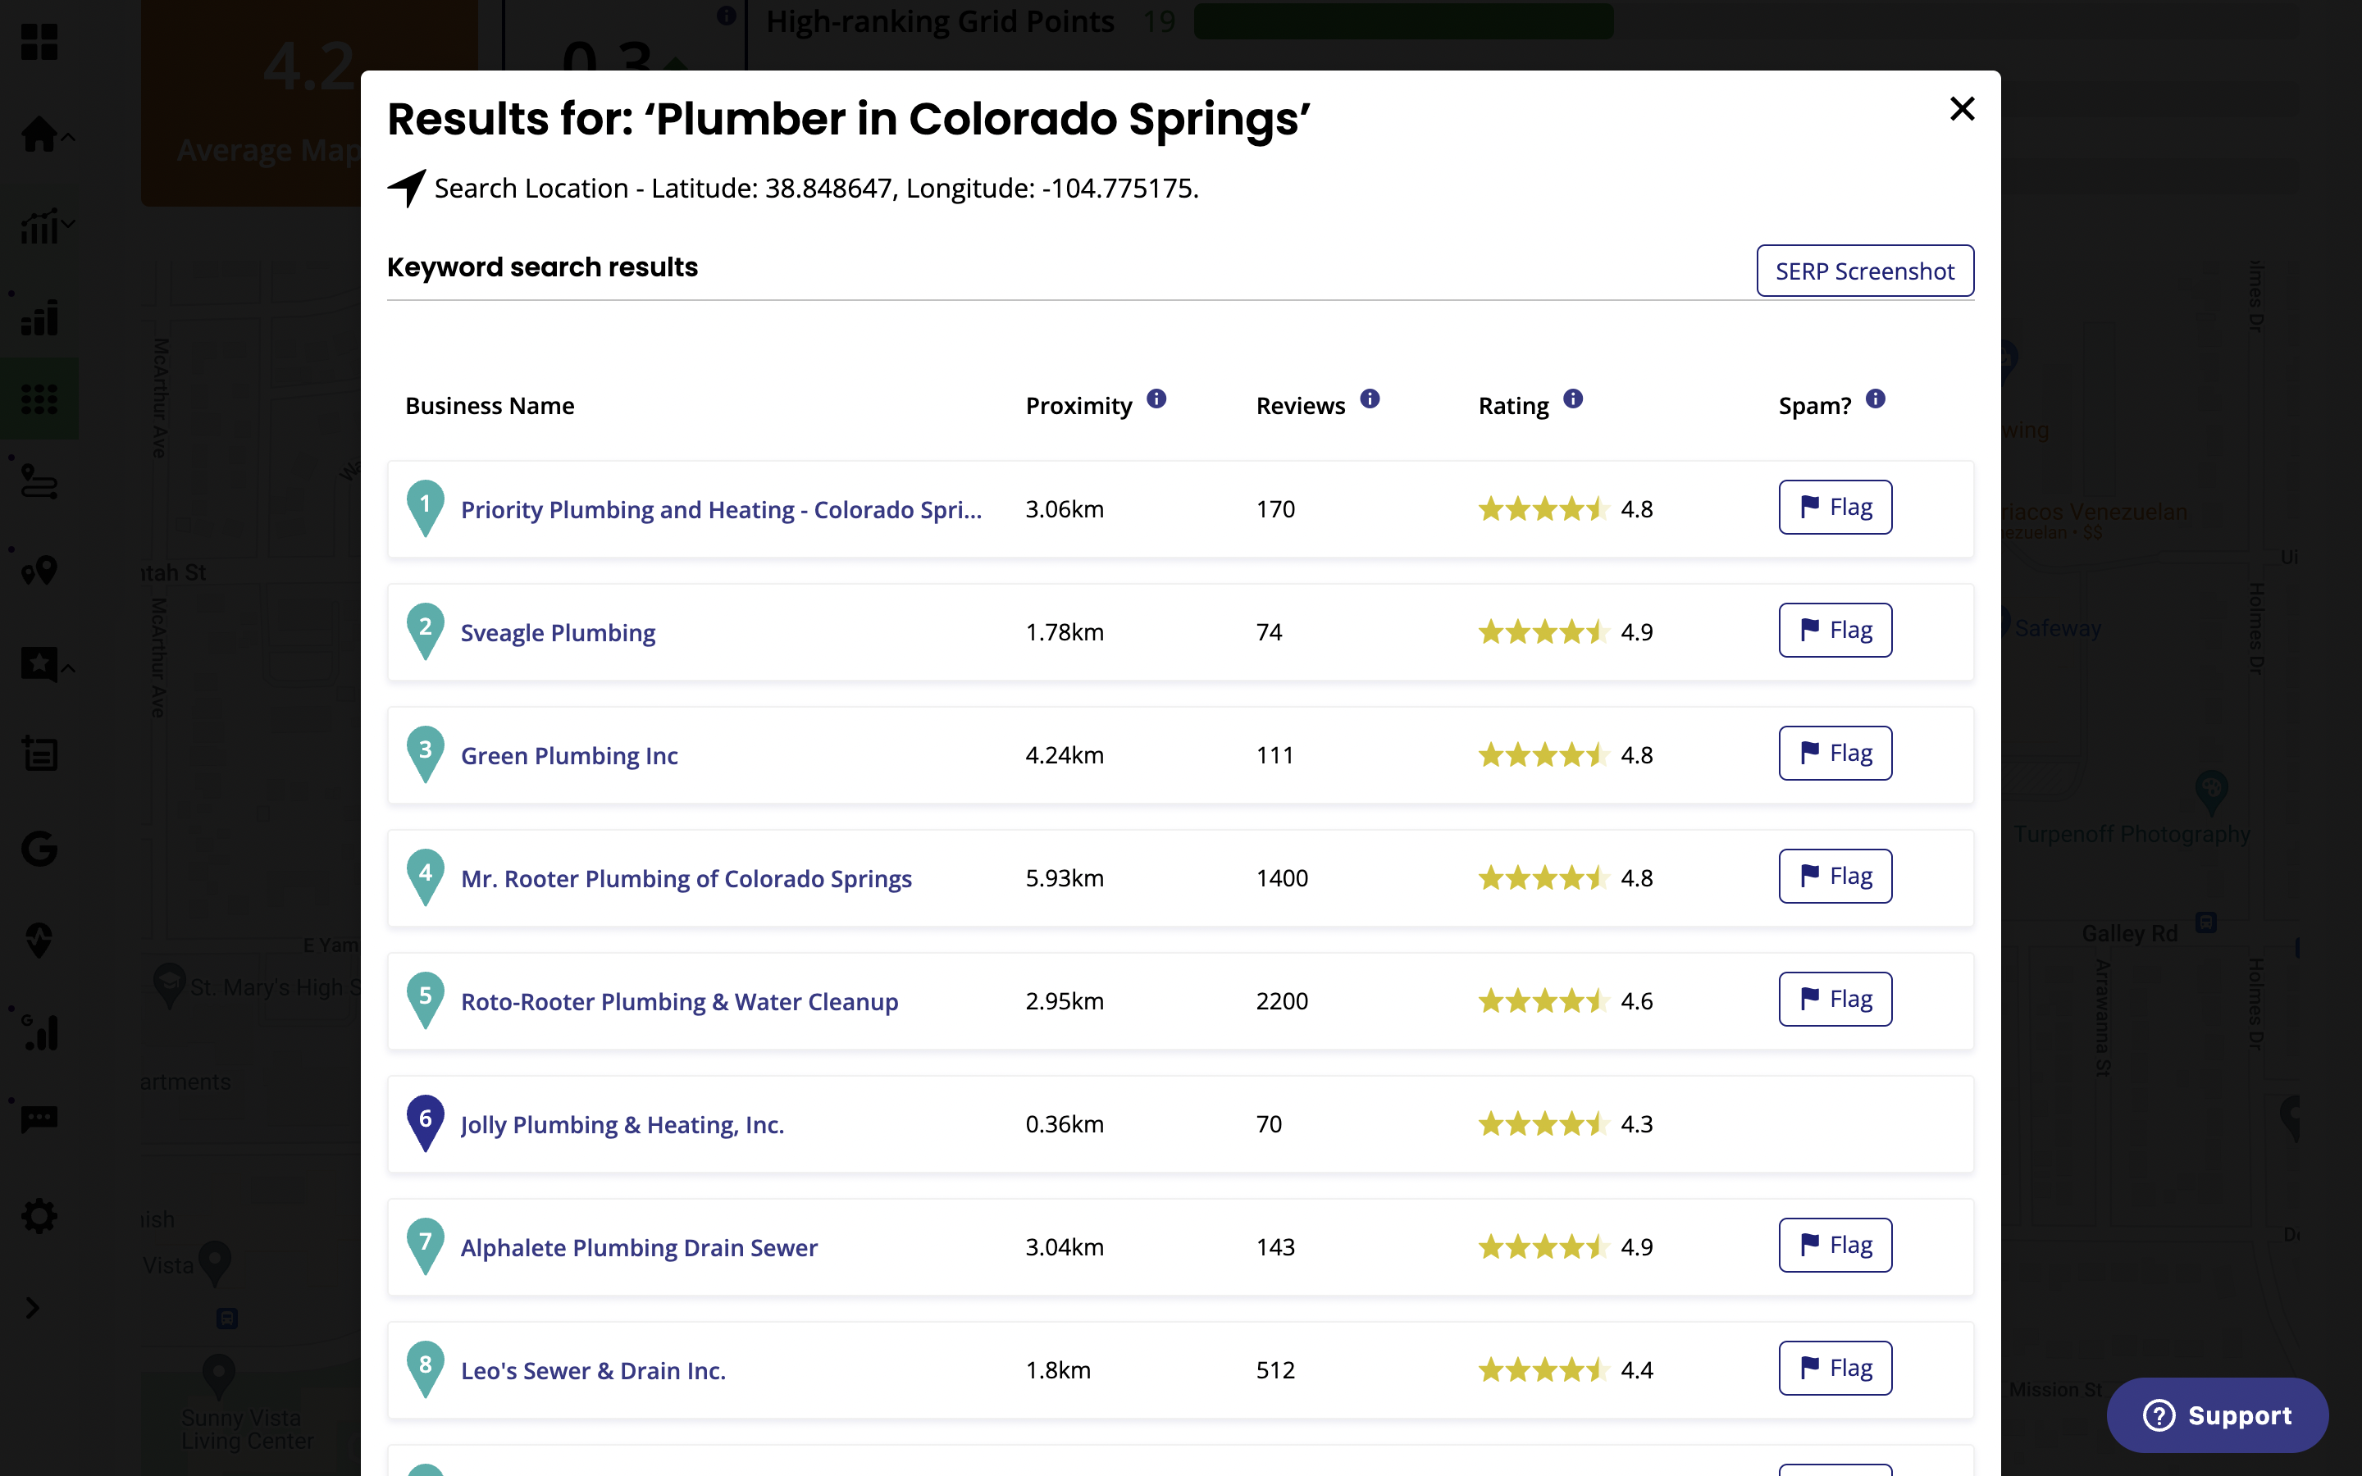Flag Mr. Rooter Plumbing as spam
The width and height of the screenshot is (2362, 1476).
(x=1835, y=877)
